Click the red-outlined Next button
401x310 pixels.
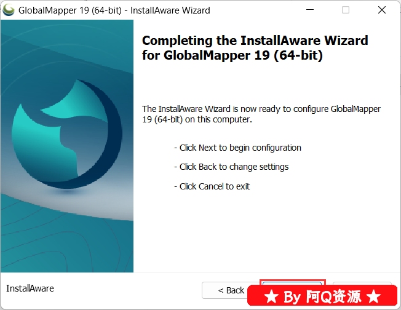292,283
